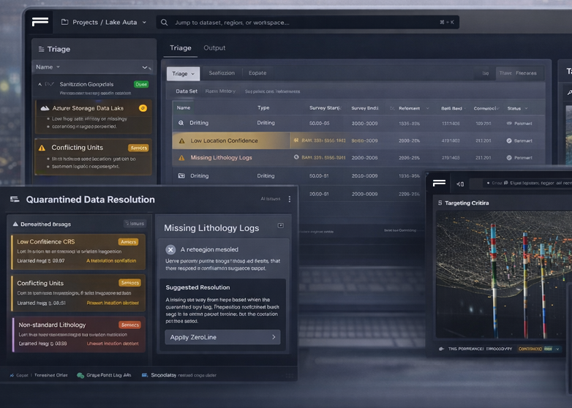Click the triangle icon beside issues list heading
Screen dimensions: 572x408
[x=15, y=224]
